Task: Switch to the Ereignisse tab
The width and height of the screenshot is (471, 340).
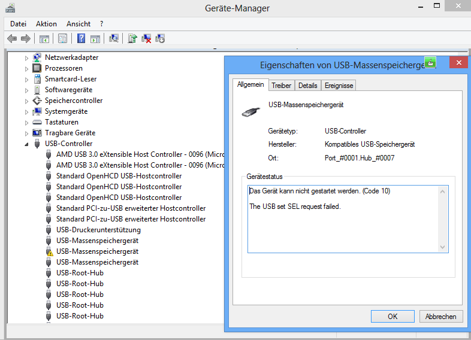Action: (339, 86)
